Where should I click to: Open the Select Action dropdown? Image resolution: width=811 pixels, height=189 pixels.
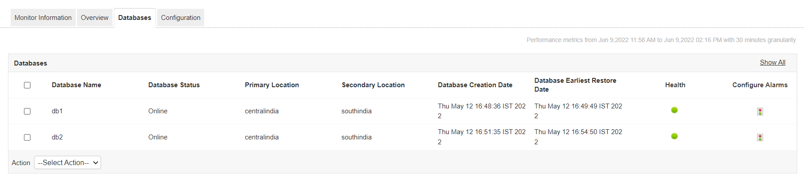(x=67, y=163)
